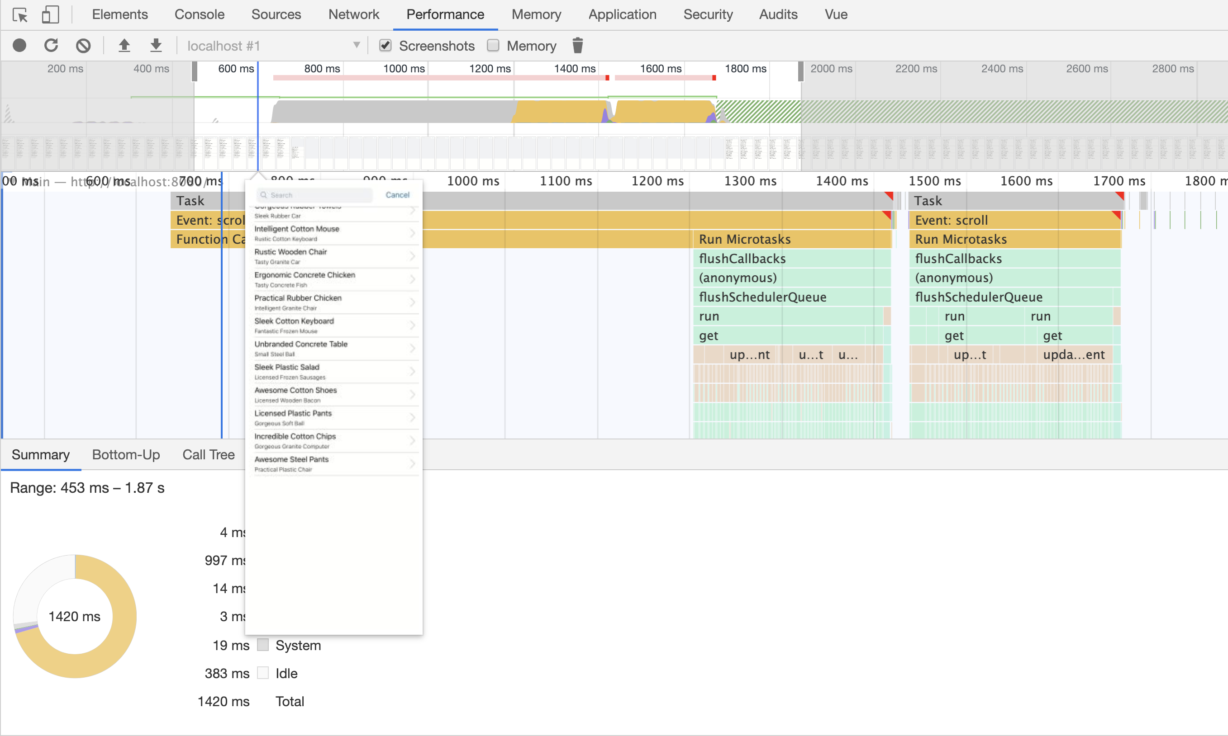Toggle the System checkbox in the summary legend
Screen dimensions: 1228x736
click(262, 644)
